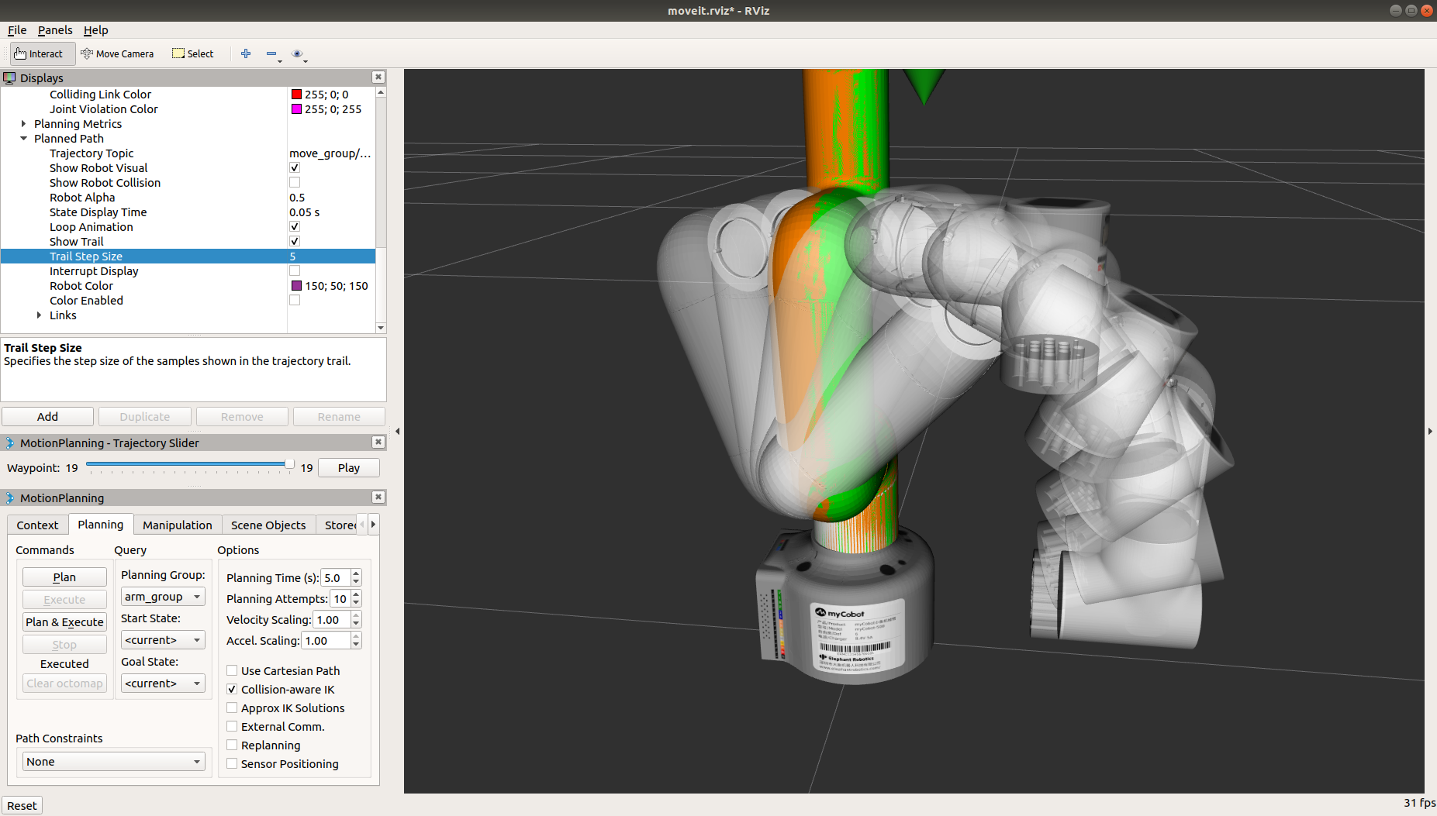This screenshot has width=1437, height=816.
Task: Activate the Move Camera tool
Action: (x=117, y=53)
